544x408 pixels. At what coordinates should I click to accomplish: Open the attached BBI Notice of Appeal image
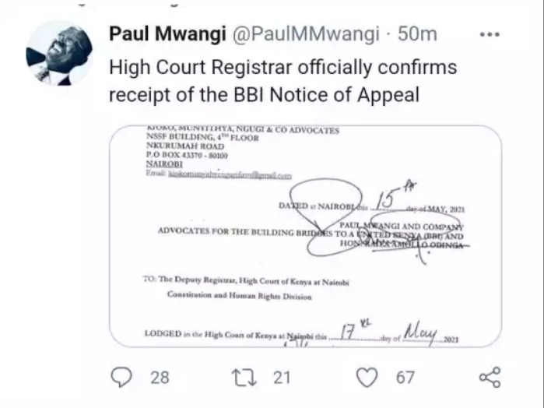click(x=306, y=236)
